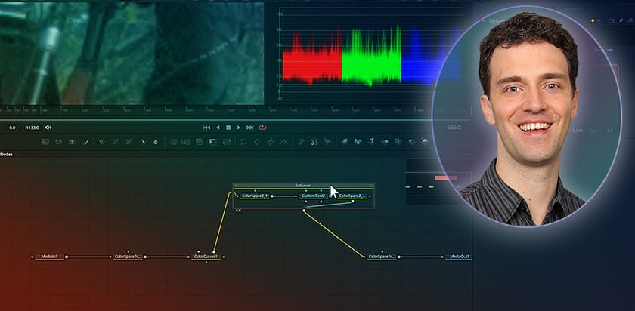The height and width of the screenshot is (311, 635).
Task: Toggle audio mute speaker icon
Action: tap(48, 128)
